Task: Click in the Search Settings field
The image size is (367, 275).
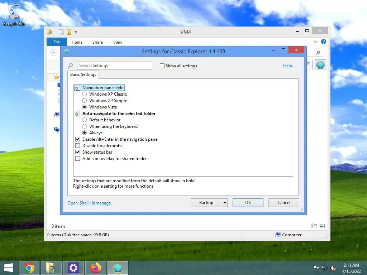Action: pyautogui.click(x=114, y=66)
